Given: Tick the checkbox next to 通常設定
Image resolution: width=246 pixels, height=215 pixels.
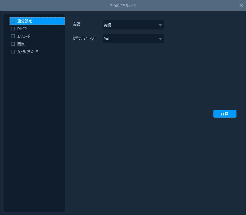Looking at the screenshot, I should click(x=13, y=21).
